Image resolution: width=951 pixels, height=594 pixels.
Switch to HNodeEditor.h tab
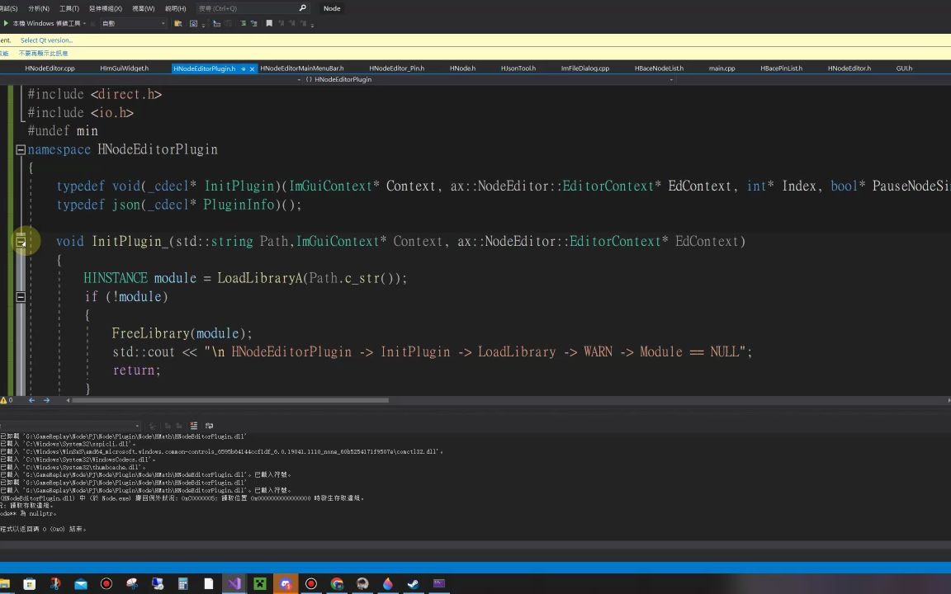coord(849,68)
